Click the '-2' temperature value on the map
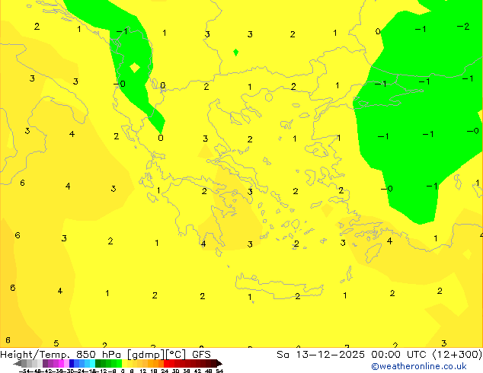The width and height of the screenshot is (483, 373). pyautogui.click(x=463, y=27)
